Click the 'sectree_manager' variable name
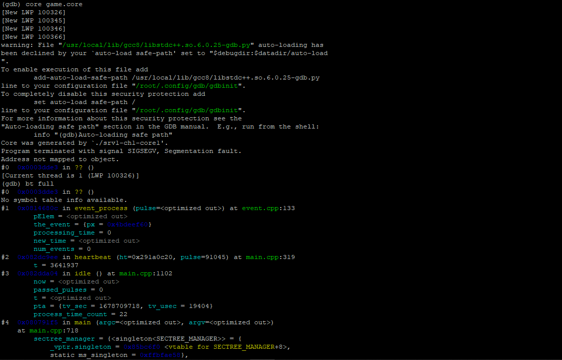This screenshot has height=360, width=562. click(x=64, y=339)
